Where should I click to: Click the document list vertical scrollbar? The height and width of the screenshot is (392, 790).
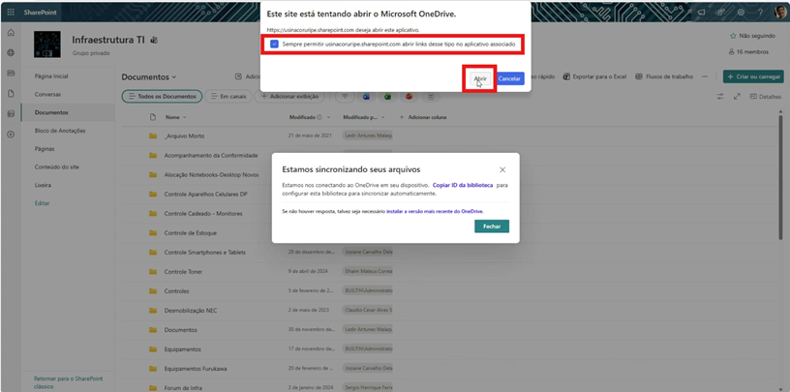pos(781,176)
